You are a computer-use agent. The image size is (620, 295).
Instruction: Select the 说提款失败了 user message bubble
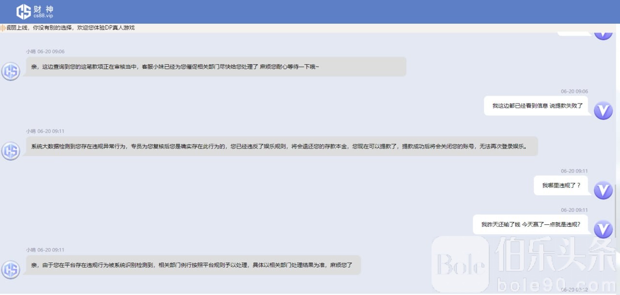coord(536,106)
